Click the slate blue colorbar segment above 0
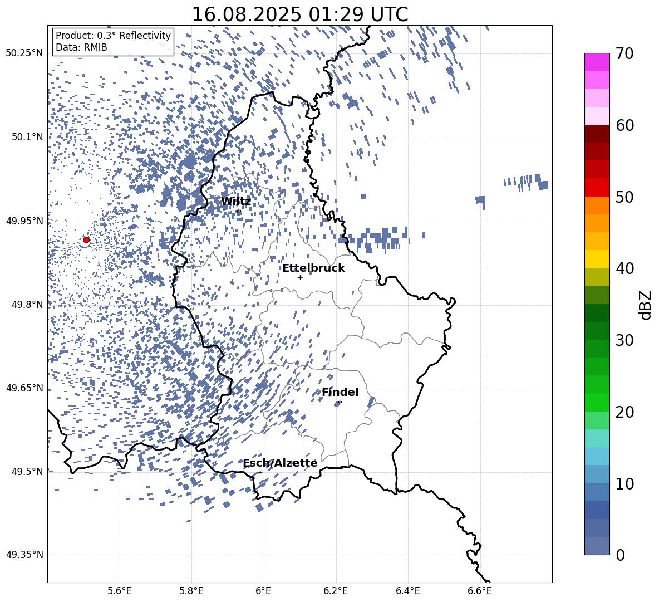This screenshot has width=659, height=602. pos(597,546)
